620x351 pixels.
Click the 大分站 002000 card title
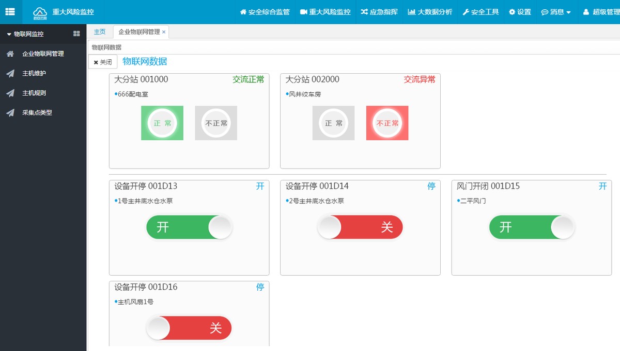313,79
